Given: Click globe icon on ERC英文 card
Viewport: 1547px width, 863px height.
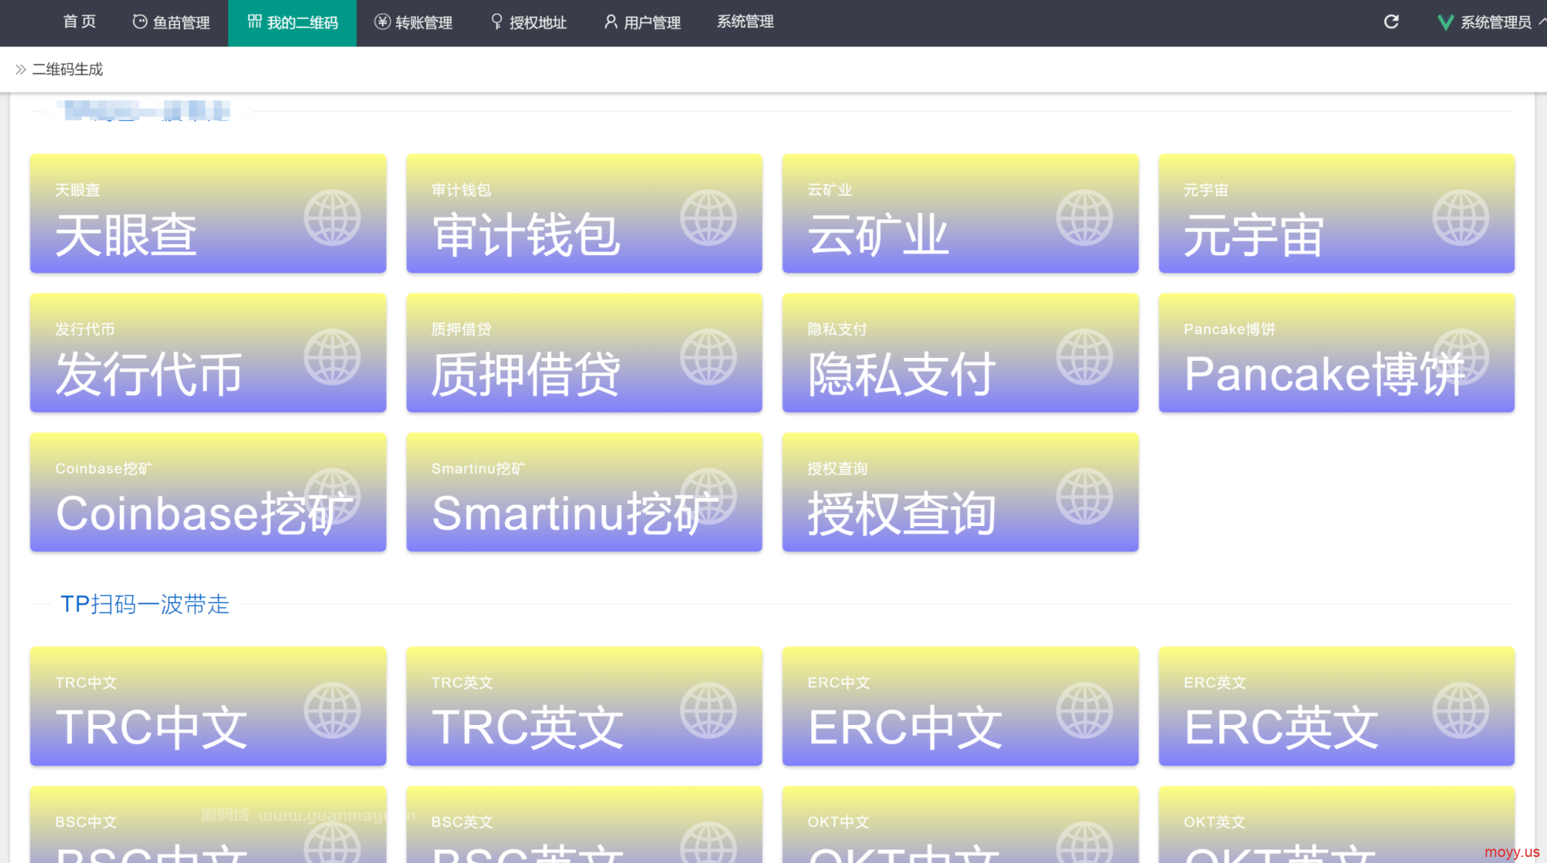Looking at the screenshot, I should click(x=1461, y=711).
